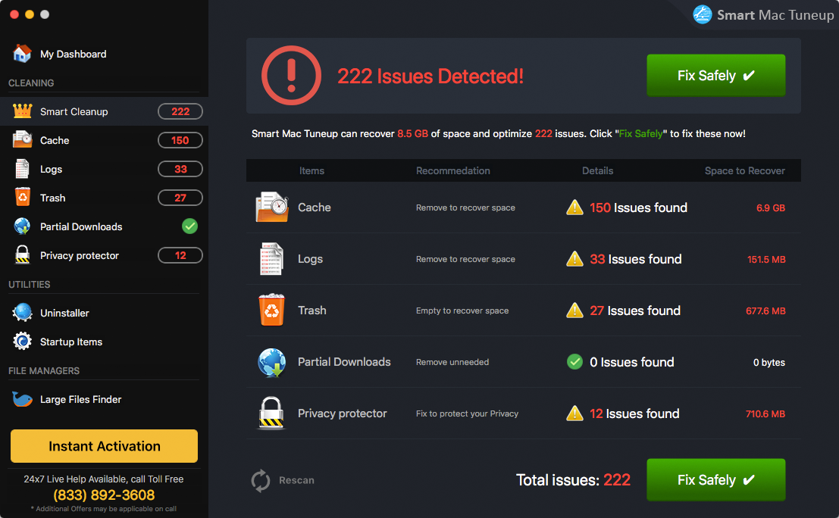Click the 710.6 MB value
This screenshot has height=518, width=839.
tap(765, 413)
